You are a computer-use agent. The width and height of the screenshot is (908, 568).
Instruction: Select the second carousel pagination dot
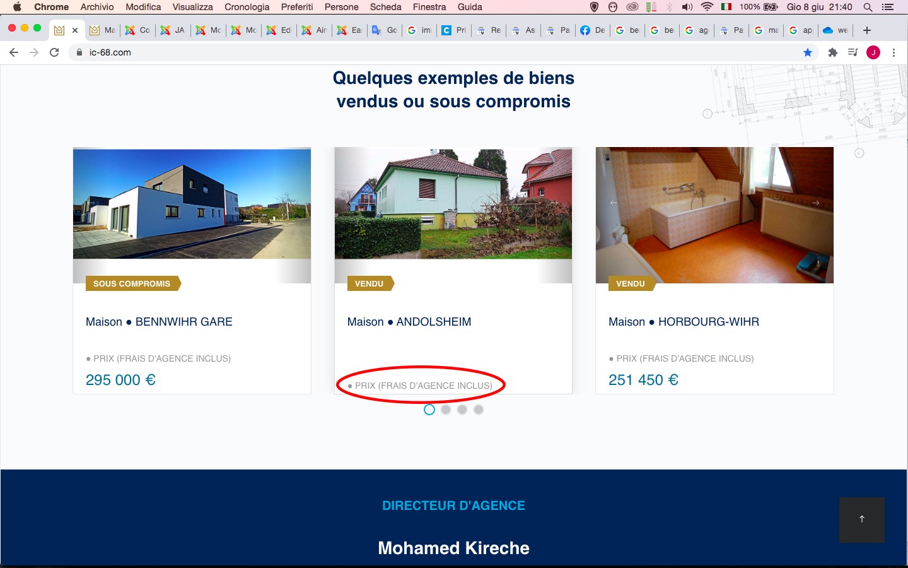(x=446, y=410)
